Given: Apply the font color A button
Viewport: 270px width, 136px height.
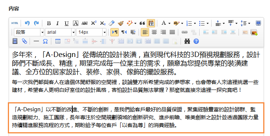Looking at the screenshot, I should [164, 23].
